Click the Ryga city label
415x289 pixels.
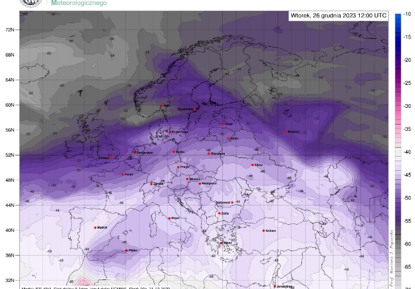tap(229, 124)
